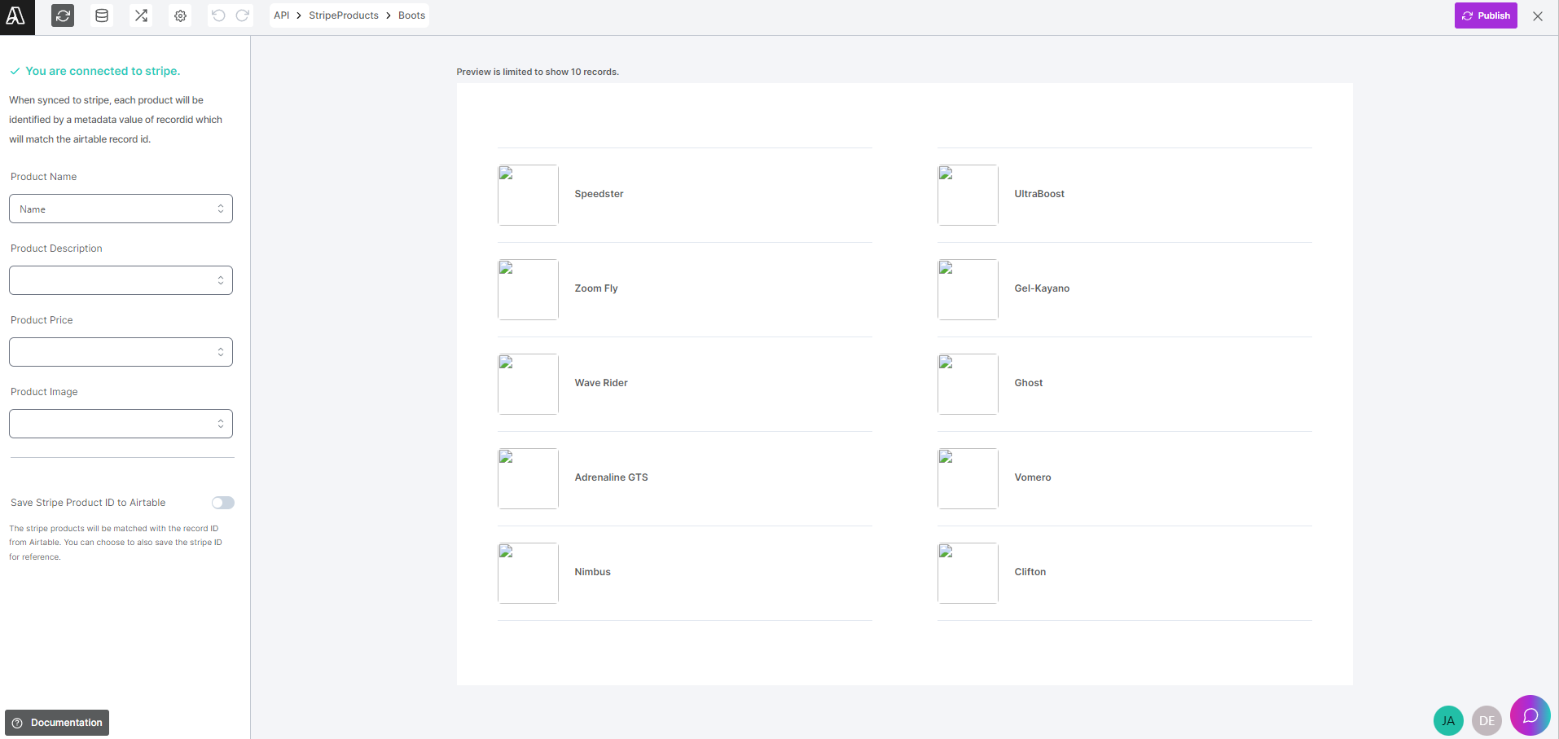The width and height of the screenshot is (1559, 739).
Task: Click the JA user avatar
Action: point(1448,720)
